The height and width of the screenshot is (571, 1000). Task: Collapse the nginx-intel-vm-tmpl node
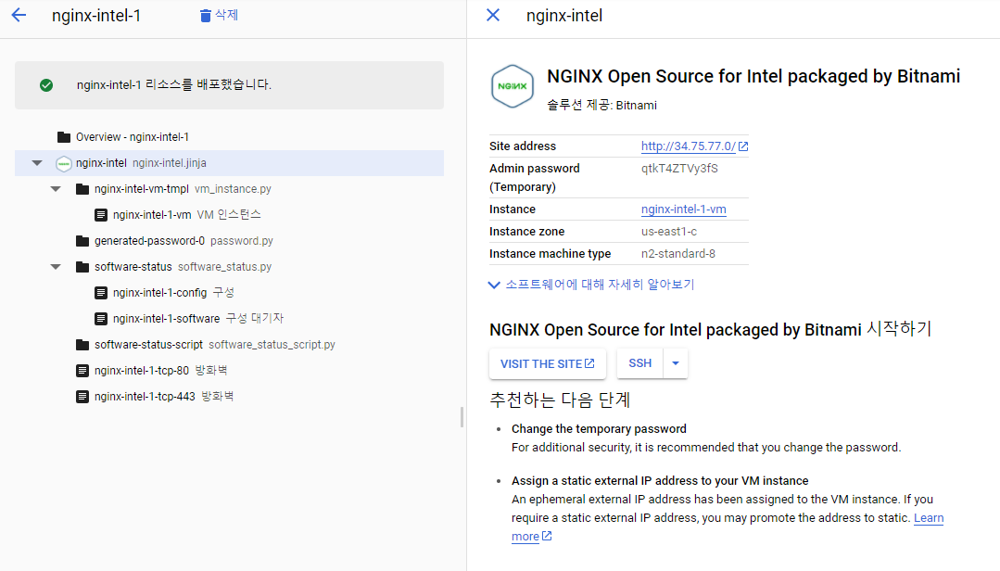click(56, 189)
